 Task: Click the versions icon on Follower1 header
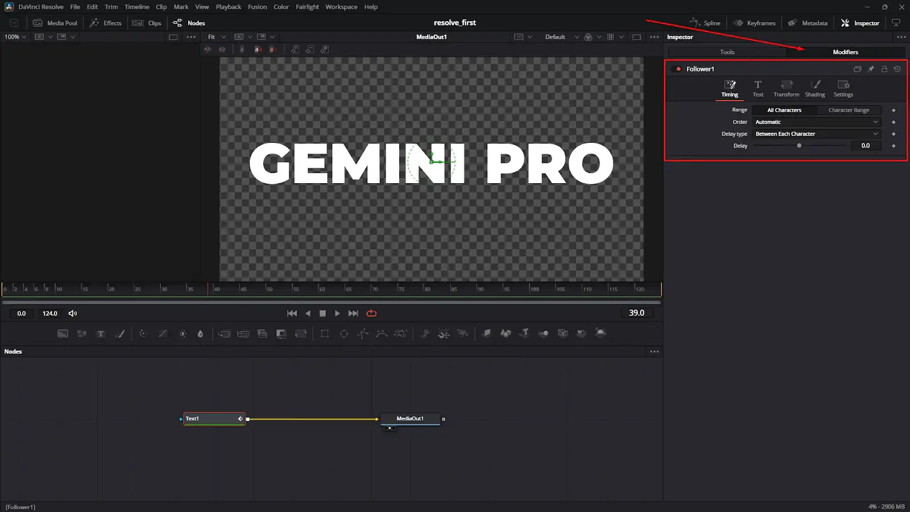click(x=858, y=69)
